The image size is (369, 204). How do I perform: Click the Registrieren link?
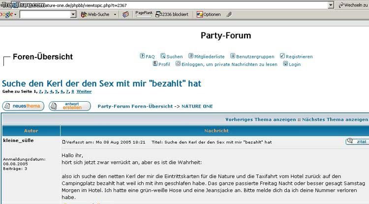pos(296,57)
